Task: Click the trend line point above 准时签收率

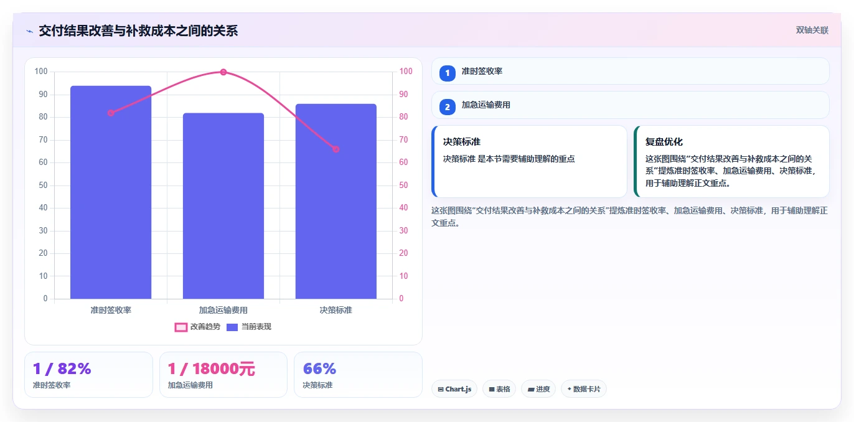Action: click(x=111, y=113)
